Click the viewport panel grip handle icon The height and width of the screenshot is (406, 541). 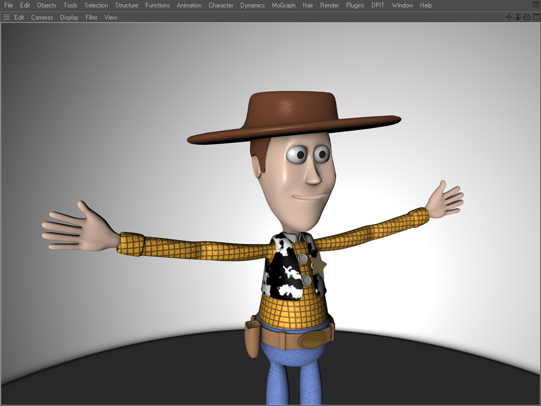[6, 17]
